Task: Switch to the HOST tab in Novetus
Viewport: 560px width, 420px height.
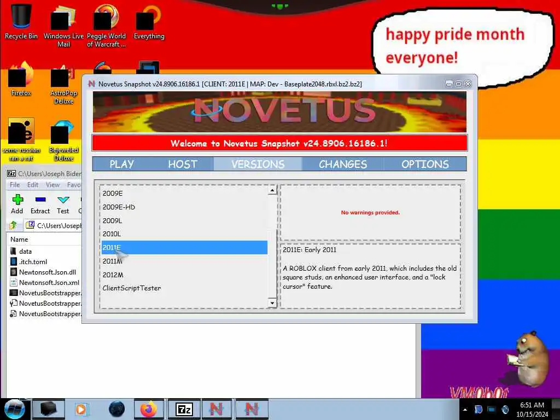Action: click(183, 164)
